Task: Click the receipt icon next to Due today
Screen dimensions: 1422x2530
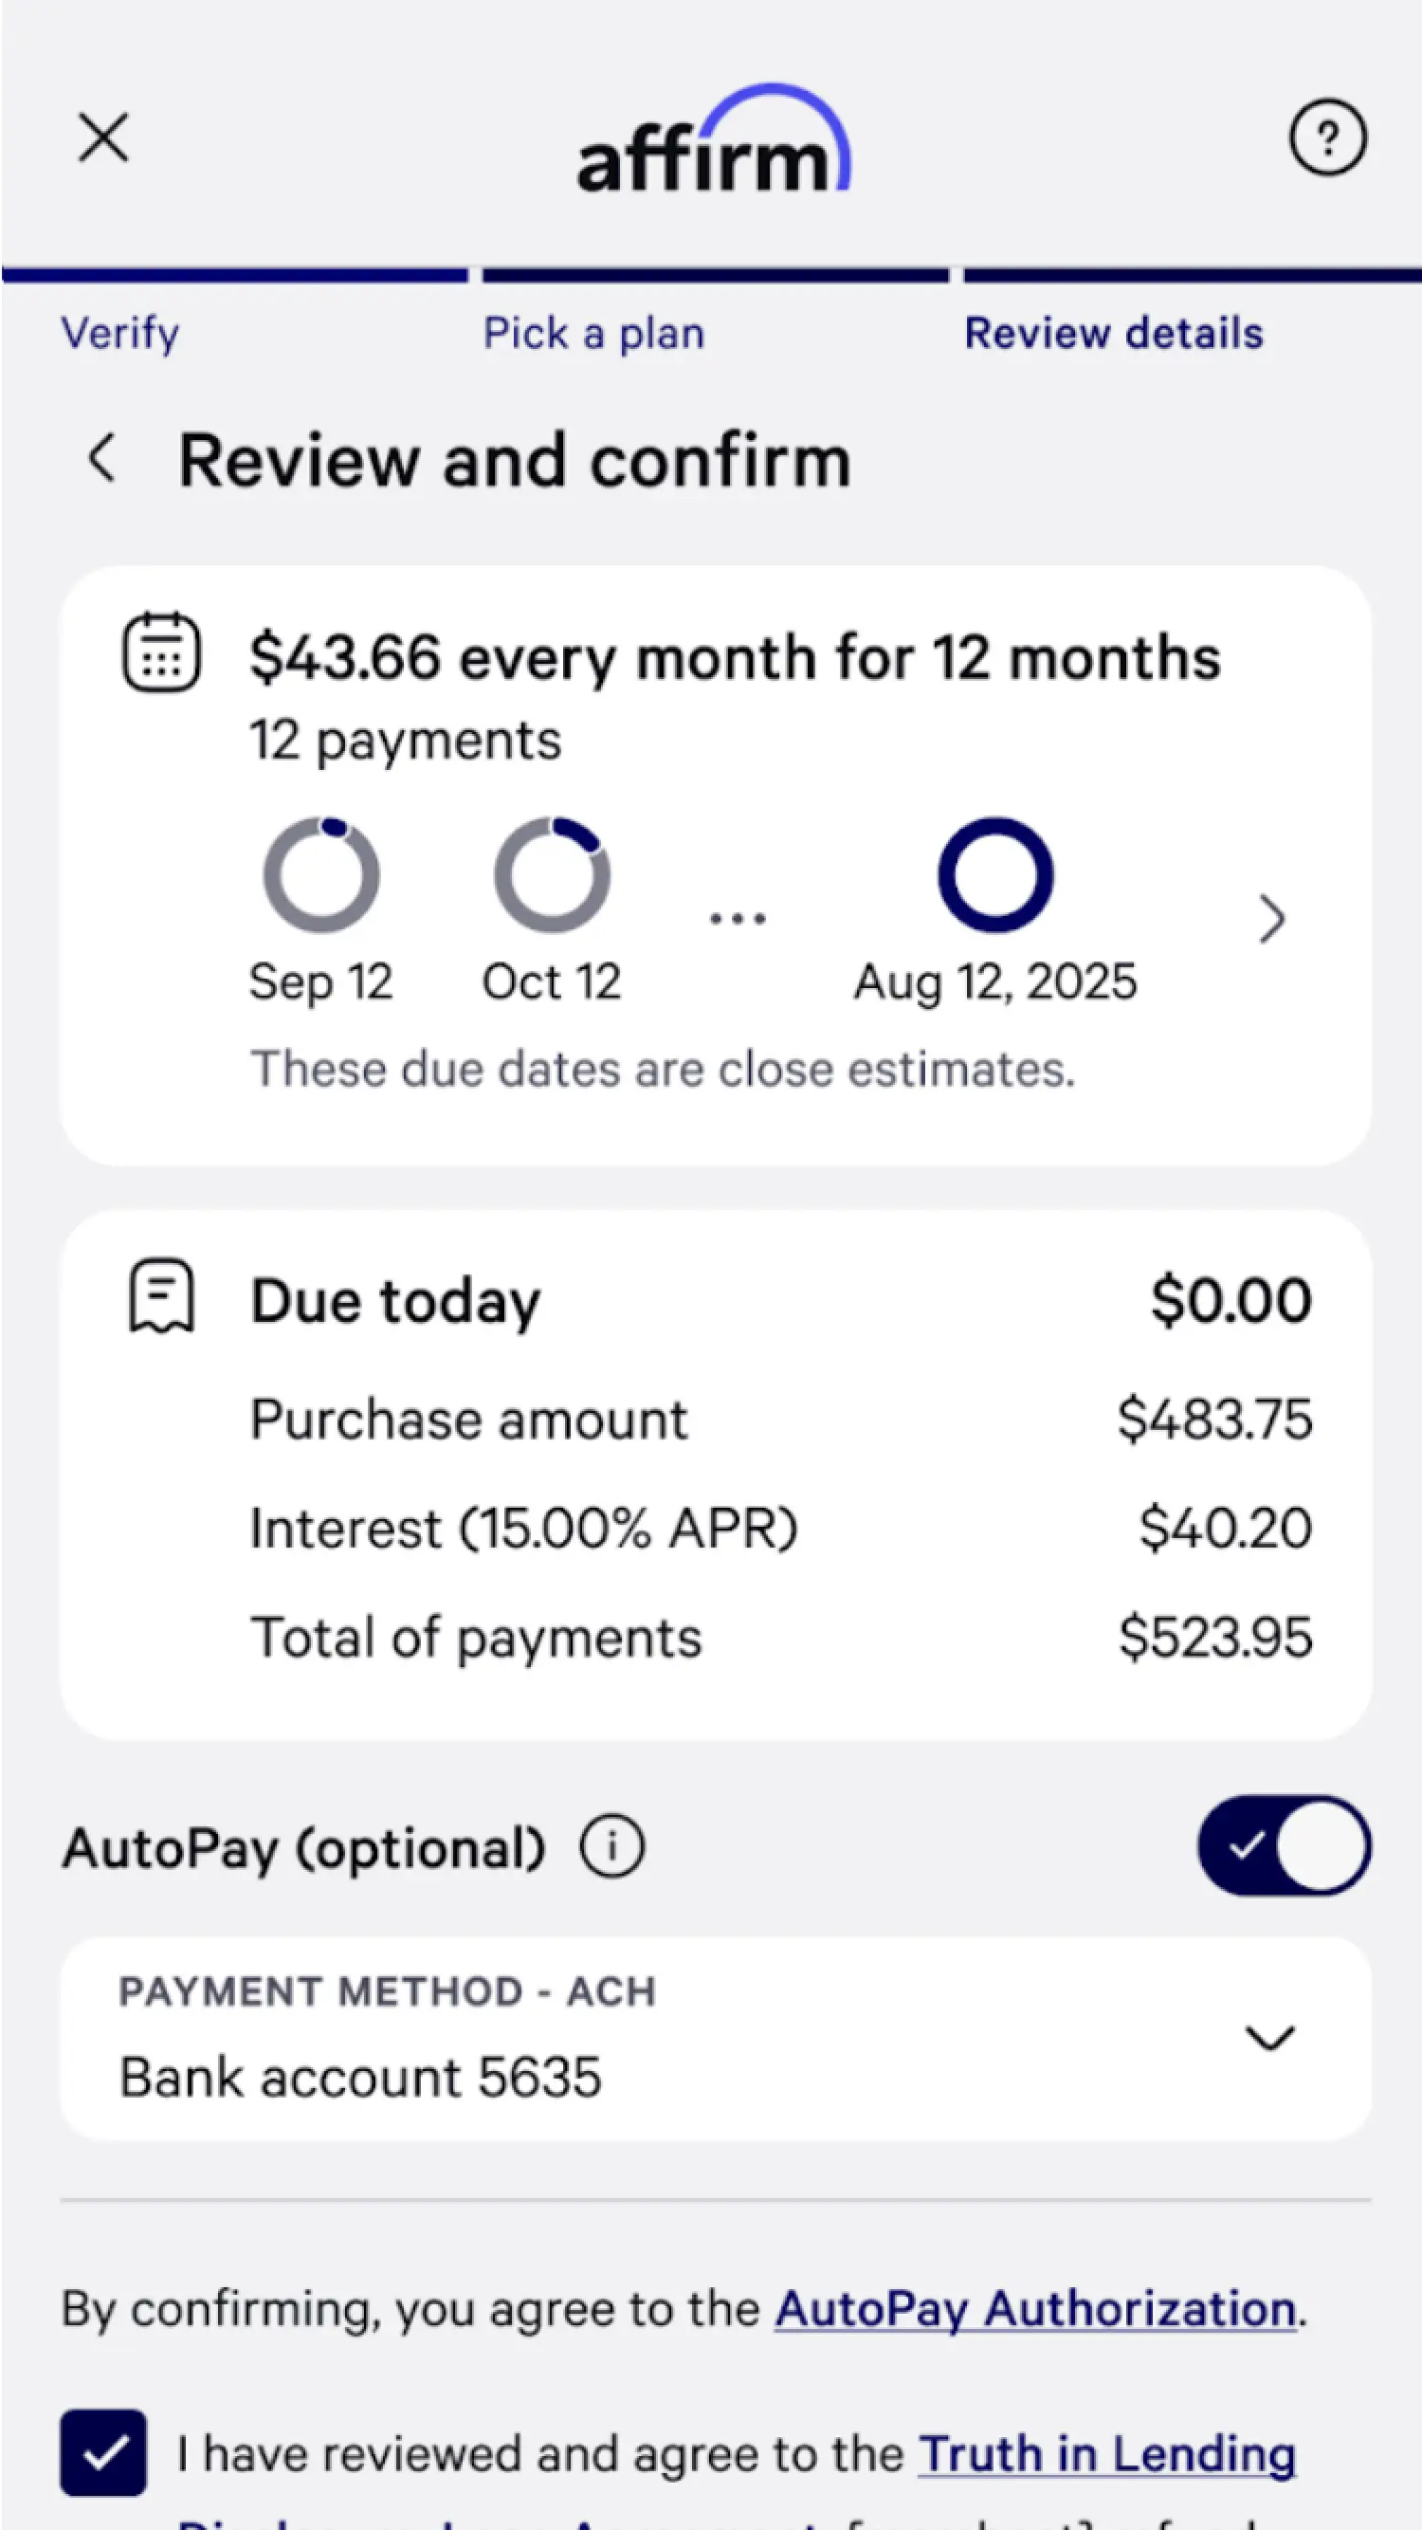Action: pyautogui.click(x=161, y=1296)
